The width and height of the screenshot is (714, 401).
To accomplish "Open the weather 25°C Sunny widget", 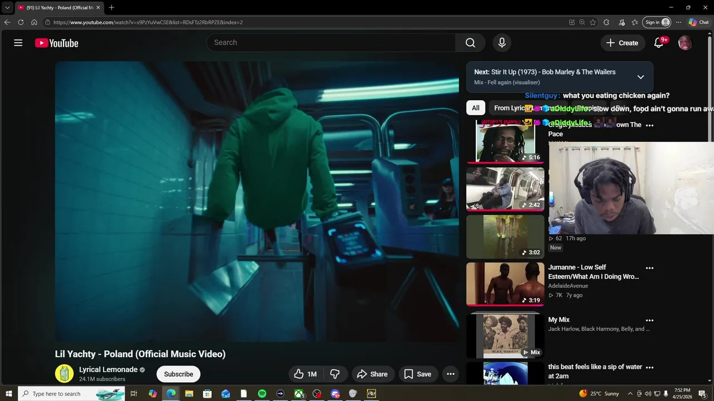I will pyautogui.click(x=599, y=394).
